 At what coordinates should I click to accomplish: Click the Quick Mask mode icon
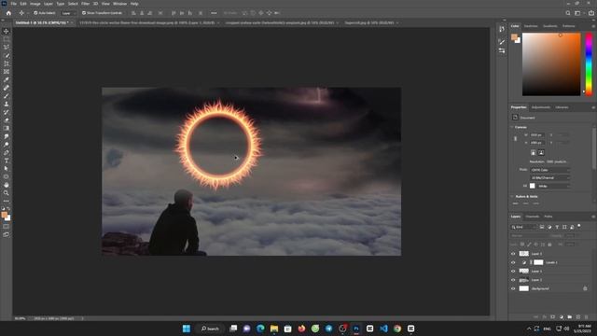click(7, 226)
